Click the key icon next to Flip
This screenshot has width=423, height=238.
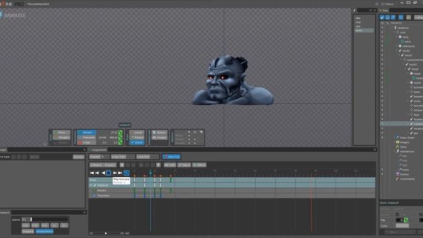406,220
